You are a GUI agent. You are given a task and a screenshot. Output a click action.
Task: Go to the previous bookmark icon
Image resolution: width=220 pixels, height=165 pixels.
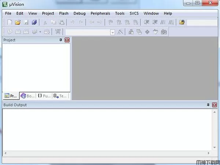coord(119,22)
